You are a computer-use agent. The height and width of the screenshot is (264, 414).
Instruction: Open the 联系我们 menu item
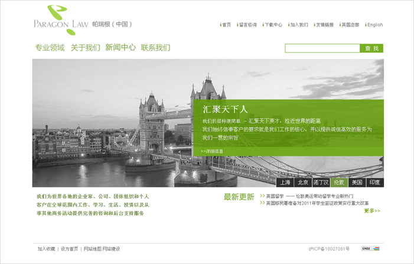[155, 48]
